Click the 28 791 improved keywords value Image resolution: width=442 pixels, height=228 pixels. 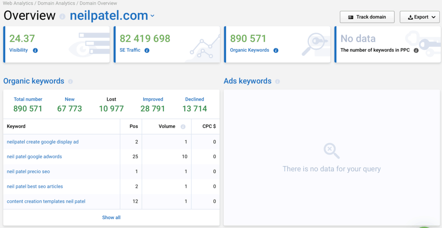click(153, 109)
